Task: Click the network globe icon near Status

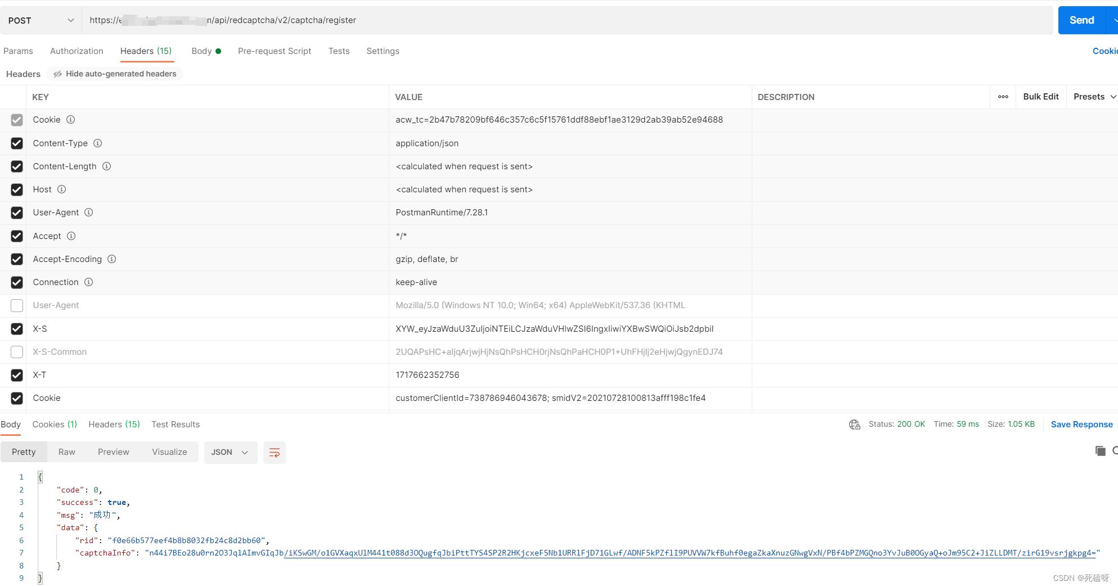Action: point(855,425)
